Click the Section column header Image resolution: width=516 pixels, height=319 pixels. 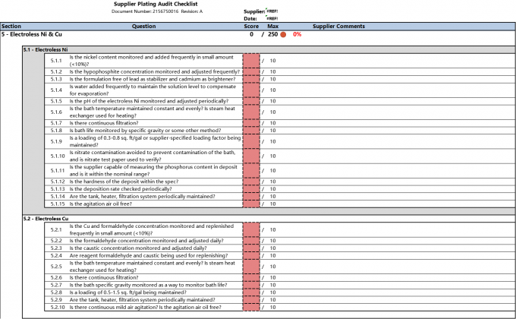(11, 26)
